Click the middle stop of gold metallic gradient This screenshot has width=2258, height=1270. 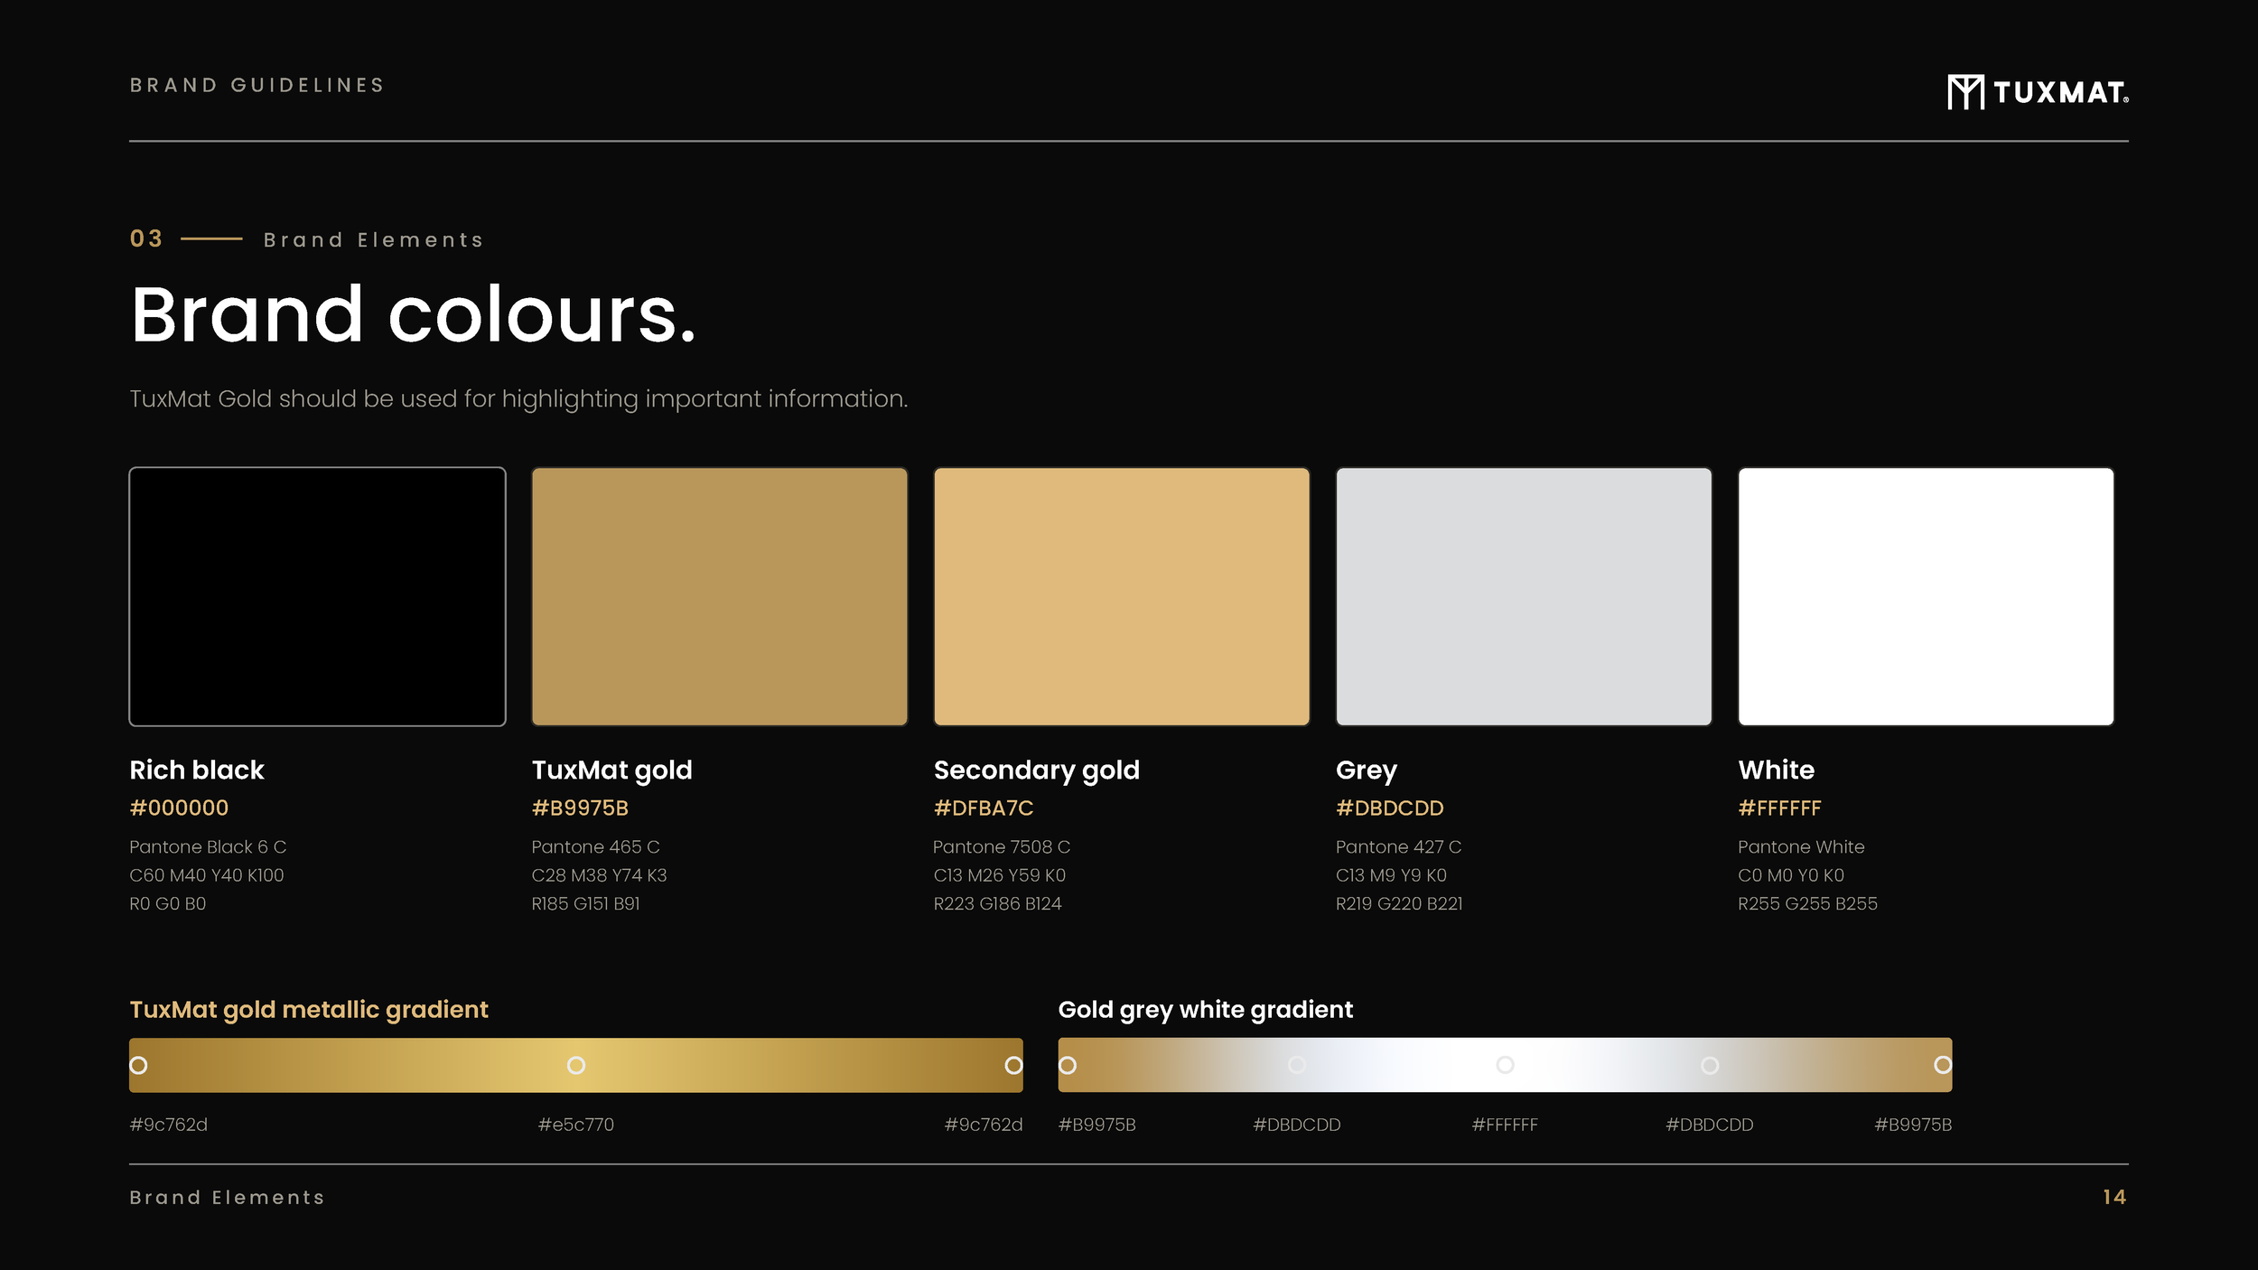pos(576,1066)
